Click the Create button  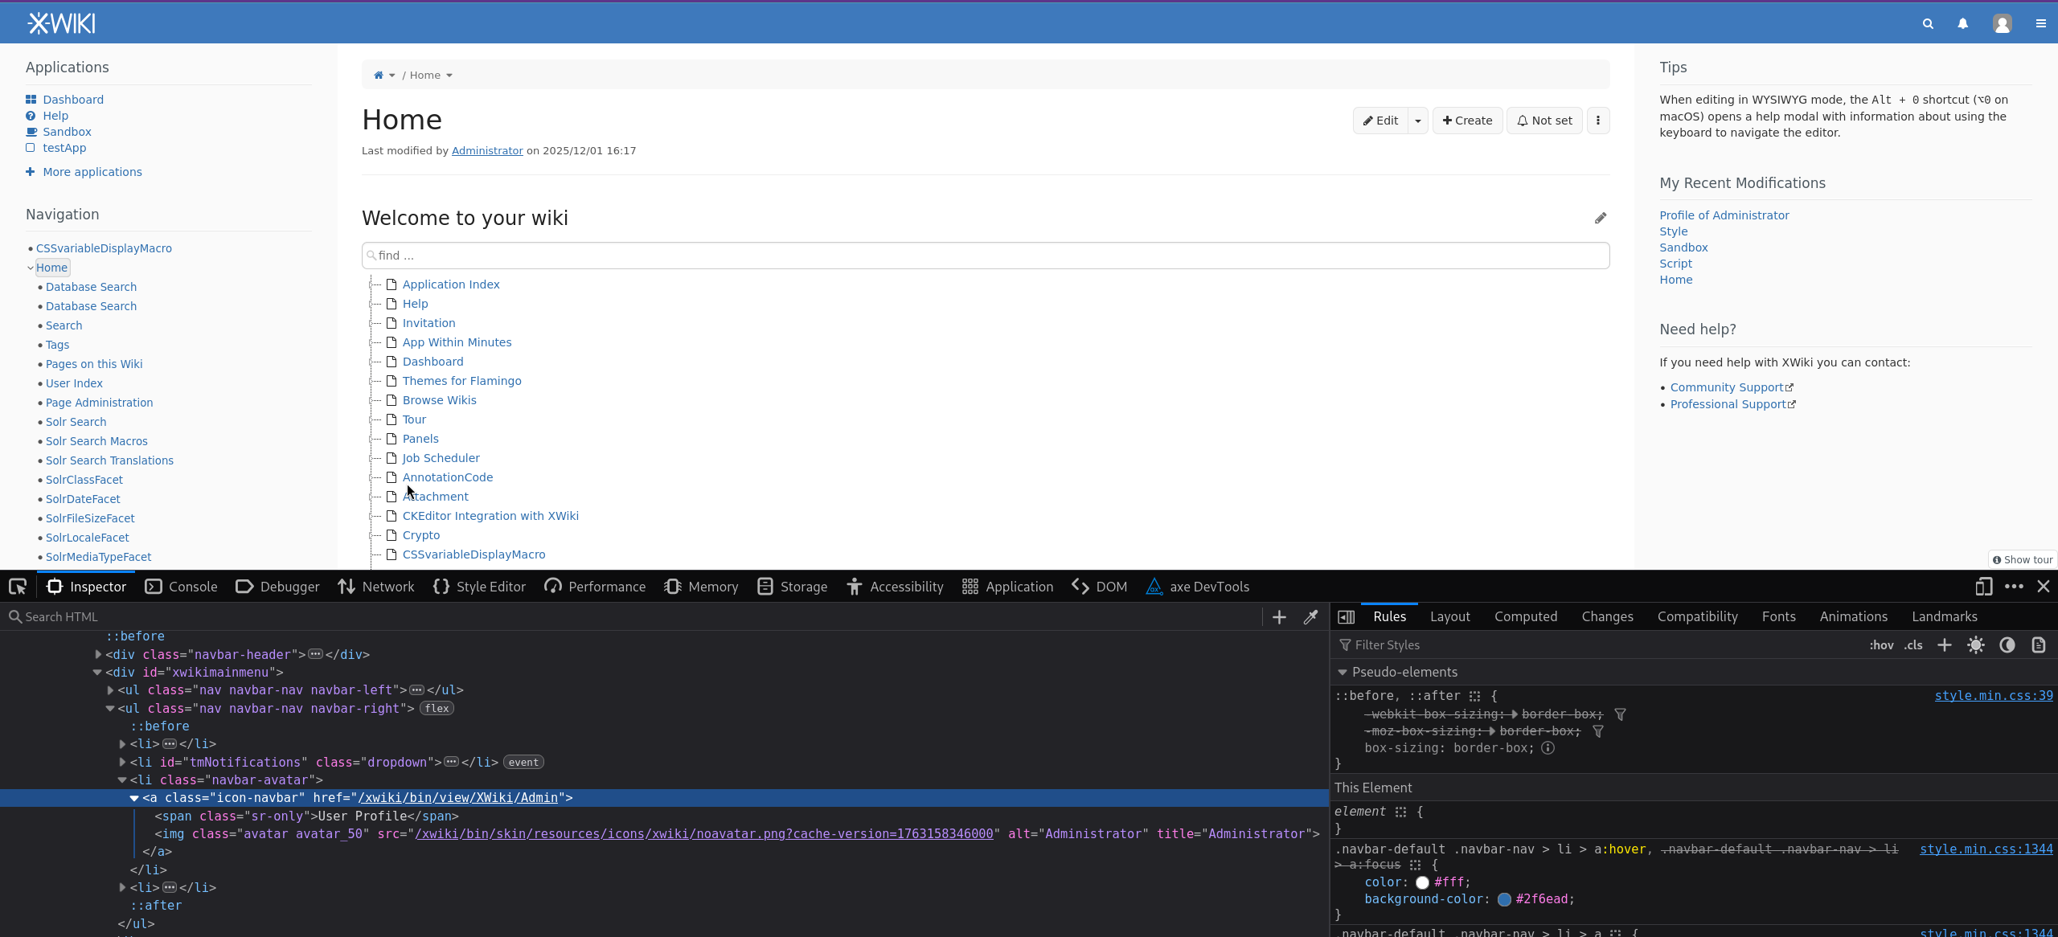click(x=1467, y=121)
